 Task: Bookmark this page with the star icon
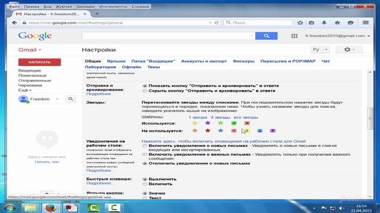300,22
